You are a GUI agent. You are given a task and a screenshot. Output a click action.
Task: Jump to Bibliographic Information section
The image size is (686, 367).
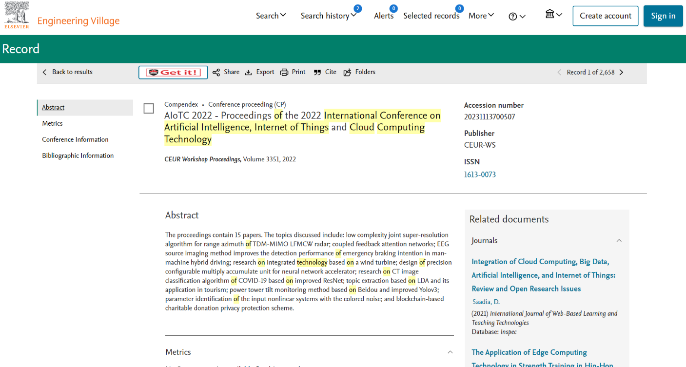click(x=78, y=155)
